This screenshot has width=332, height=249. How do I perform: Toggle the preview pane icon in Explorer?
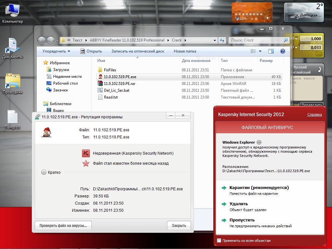pyautogui.click(x=271, y=51)
